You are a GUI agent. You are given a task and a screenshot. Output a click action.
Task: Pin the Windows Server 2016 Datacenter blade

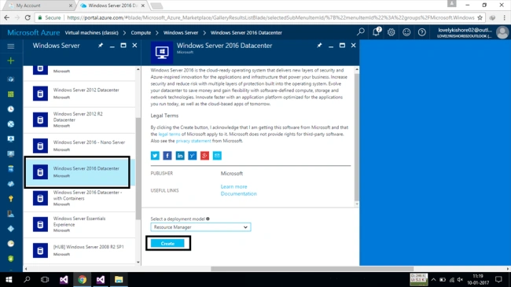(319, 46)
